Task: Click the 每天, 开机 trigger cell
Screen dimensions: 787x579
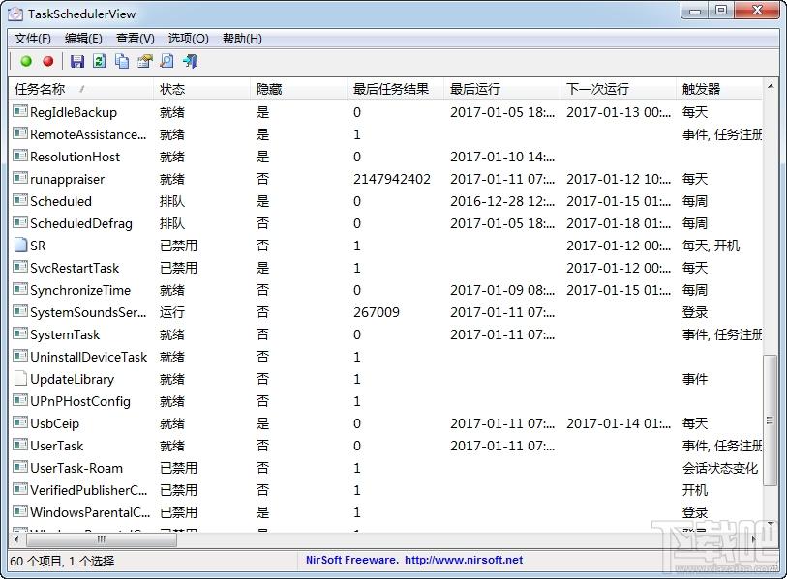Action: (711, 246)
